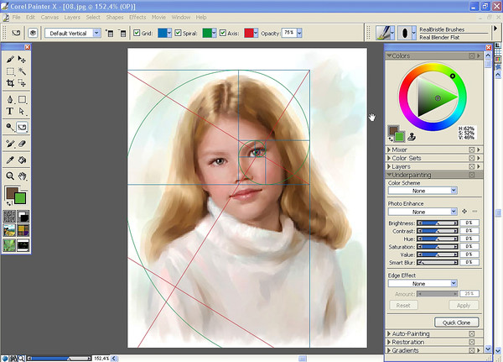Screen dimensions: 503x362
Task: Select the Pen tool
Action: coord(10,99)
